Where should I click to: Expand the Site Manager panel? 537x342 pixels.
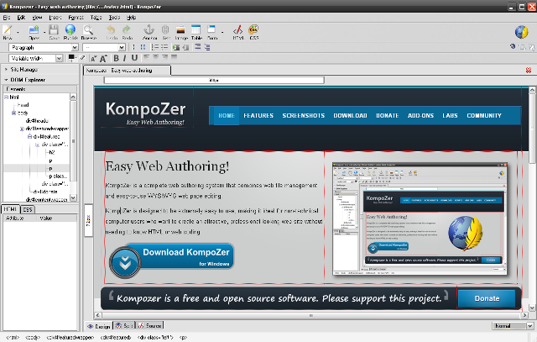[6, 69]
